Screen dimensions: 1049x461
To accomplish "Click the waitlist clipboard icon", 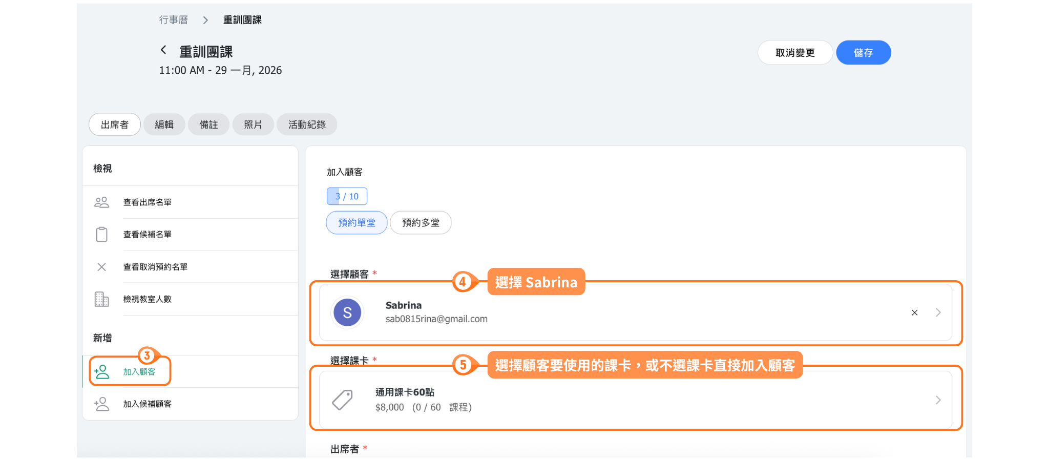I will [101, 235].
